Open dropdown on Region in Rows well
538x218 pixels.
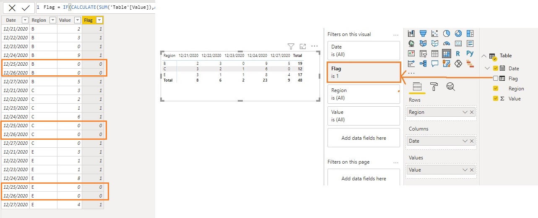click(x=465, y=112)
